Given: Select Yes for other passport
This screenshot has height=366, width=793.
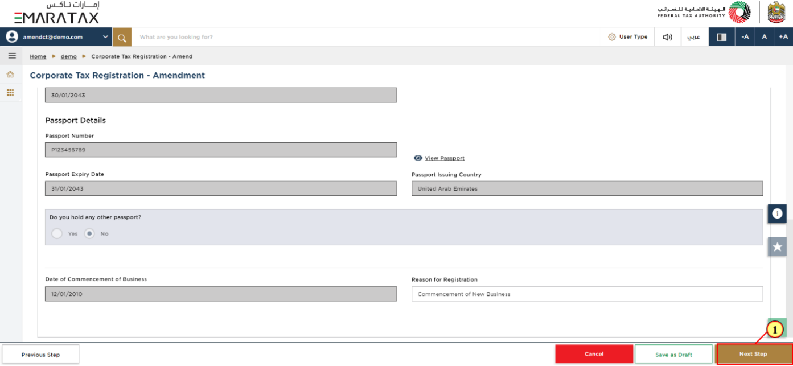Looking at the screenshot, I should [57, 233].
